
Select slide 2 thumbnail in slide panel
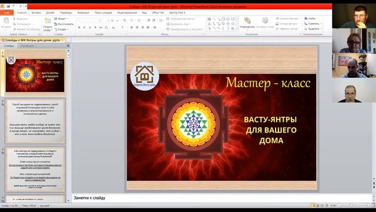[35, 121]
